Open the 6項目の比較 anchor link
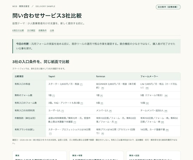Viewport: 193px width, 160px height. click(18, 30)
